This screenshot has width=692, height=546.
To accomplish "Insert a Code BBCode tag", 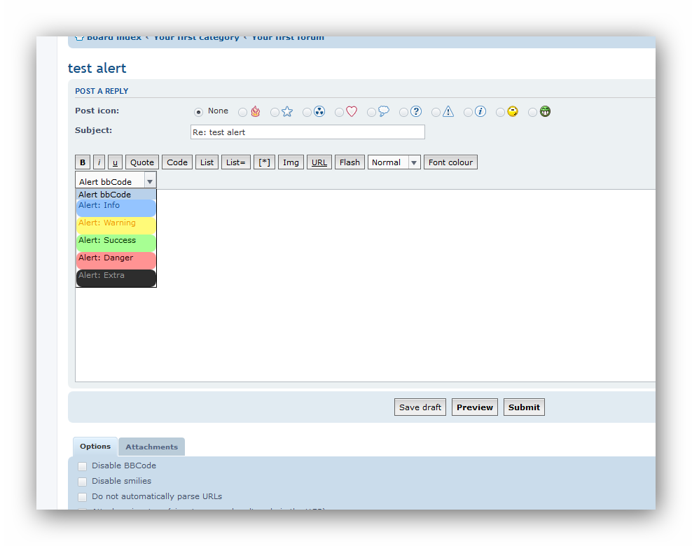I will tap(177, 162).
